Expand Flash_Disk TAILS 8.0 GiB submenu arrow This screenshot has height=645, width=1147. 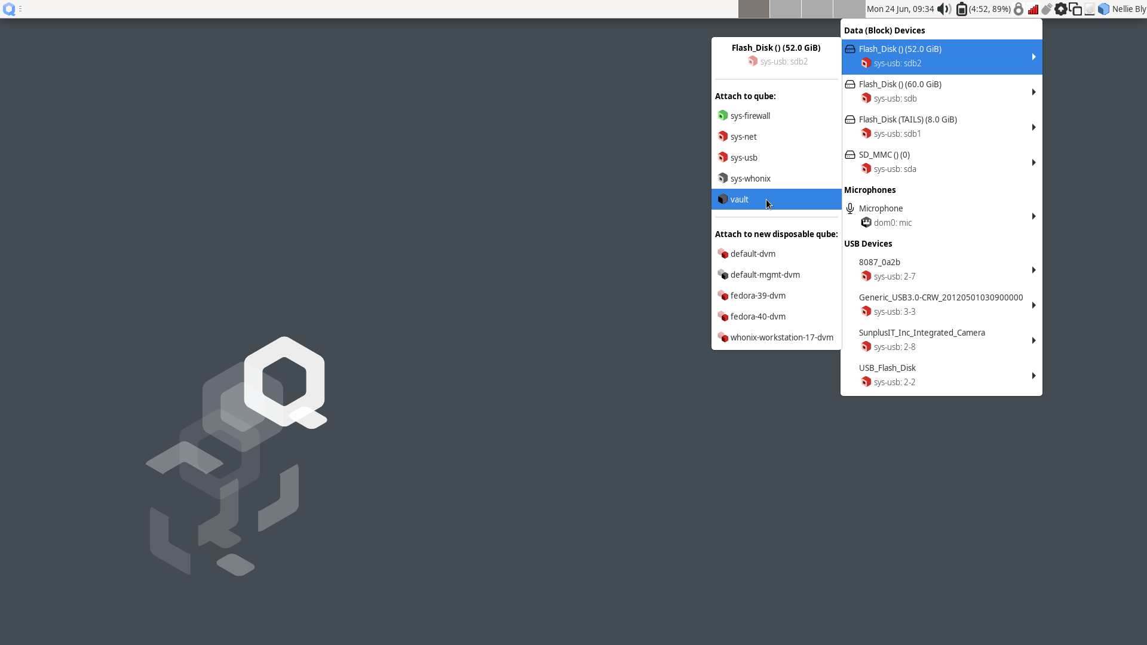click(x=1033, y=127)
